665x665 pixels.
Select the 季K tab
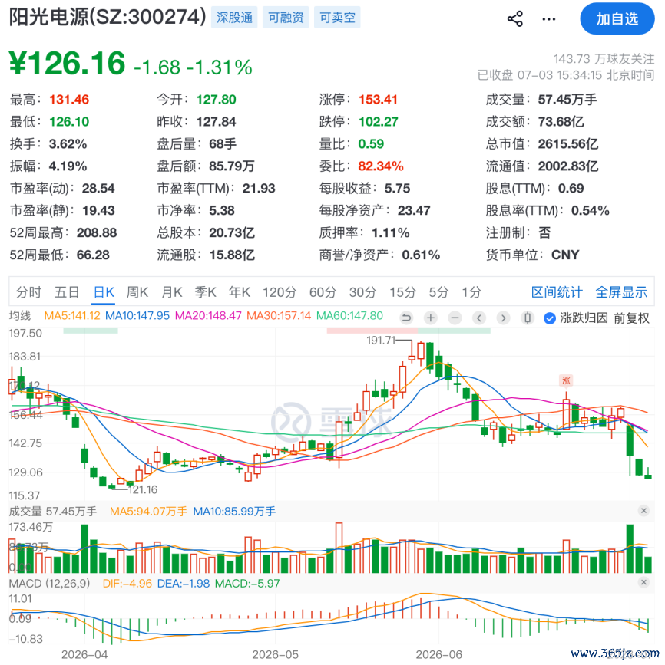206,292
